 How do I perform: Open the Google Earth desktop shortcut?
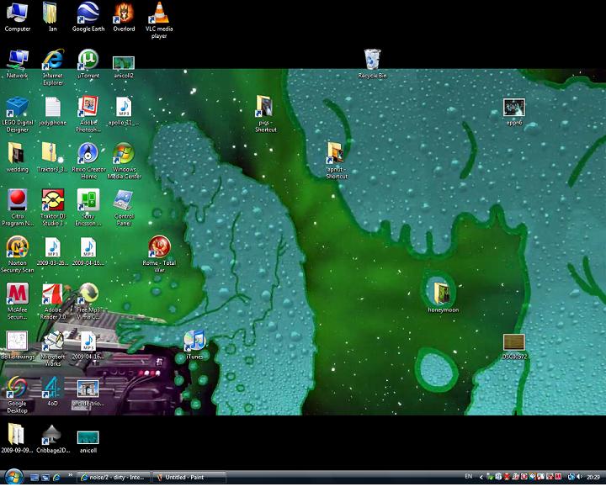pyautogui.click(x=88, y=13)
